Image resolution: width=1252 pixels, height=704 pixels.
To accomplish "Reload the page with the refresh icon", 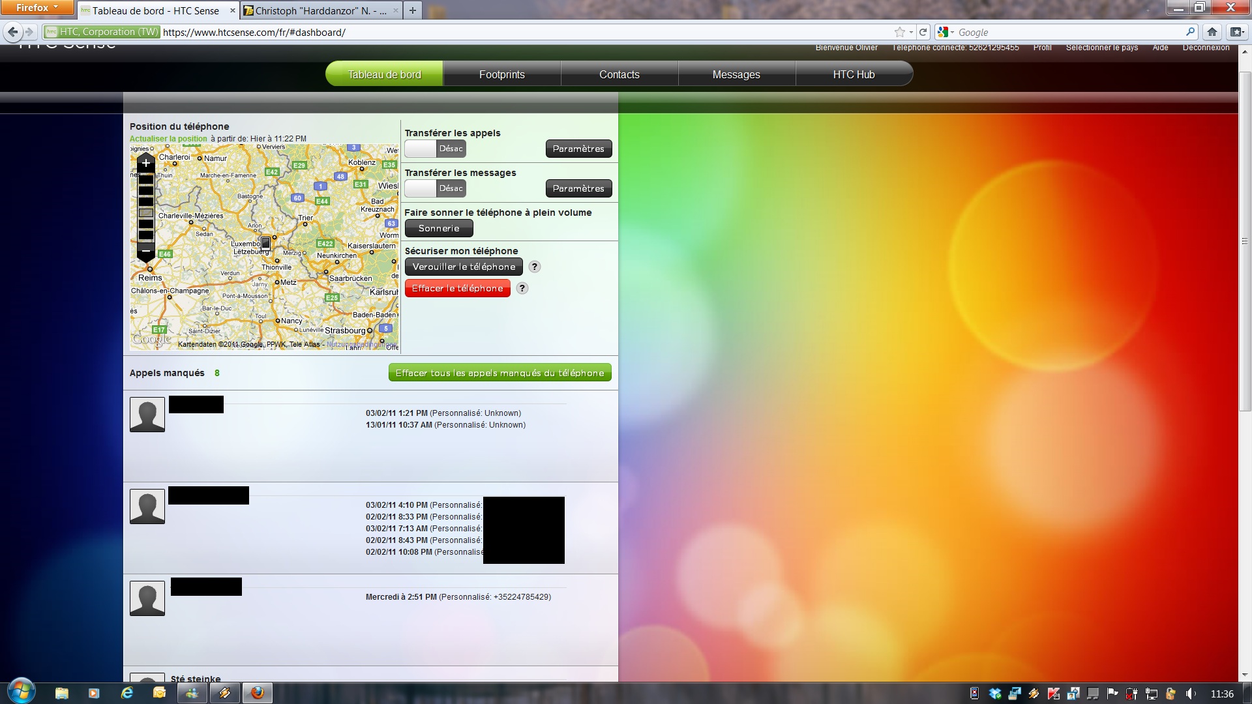I will pyautogui.click(x=923, y=32).
